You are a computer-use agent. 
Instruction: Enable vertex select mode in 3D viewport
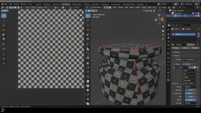pyautogui.click(x=105, y=8)
